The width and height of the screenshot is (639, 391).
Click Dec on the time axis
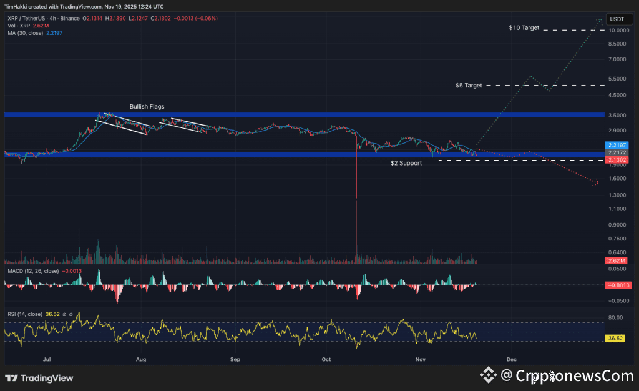coord(512,360)
